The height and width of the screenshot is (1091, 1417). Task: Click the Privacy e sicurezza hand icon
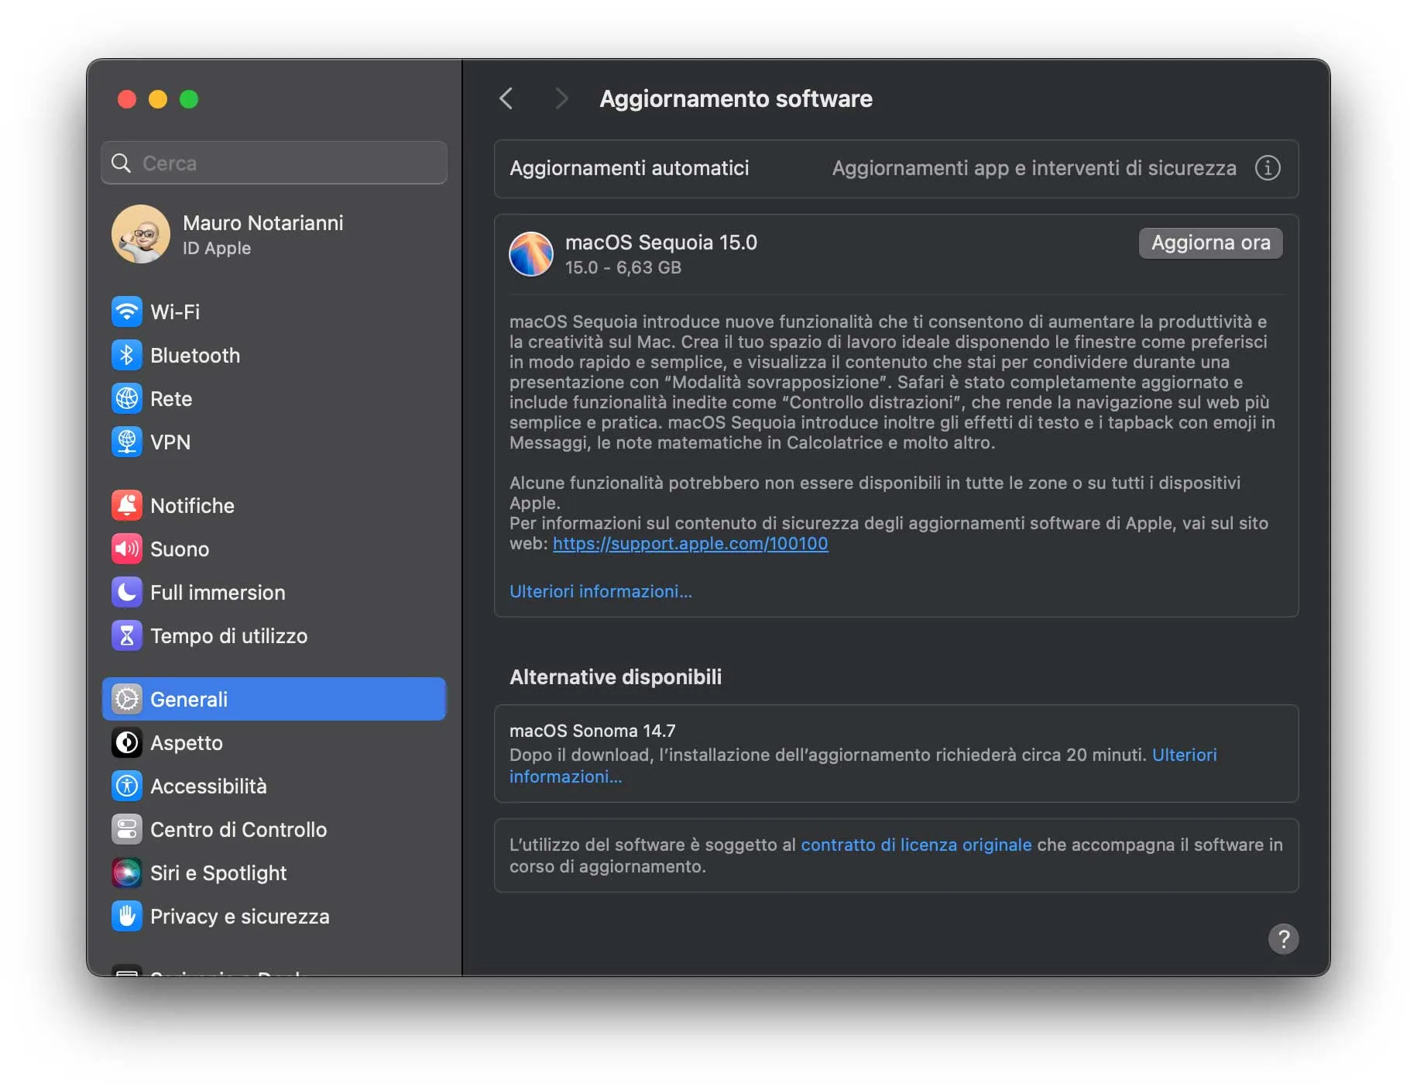pos(127,916)
